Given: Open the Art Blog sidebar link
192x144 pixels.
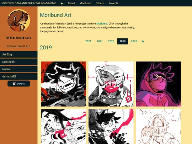Looking at the screenshot, I should [x=19, y=54].
